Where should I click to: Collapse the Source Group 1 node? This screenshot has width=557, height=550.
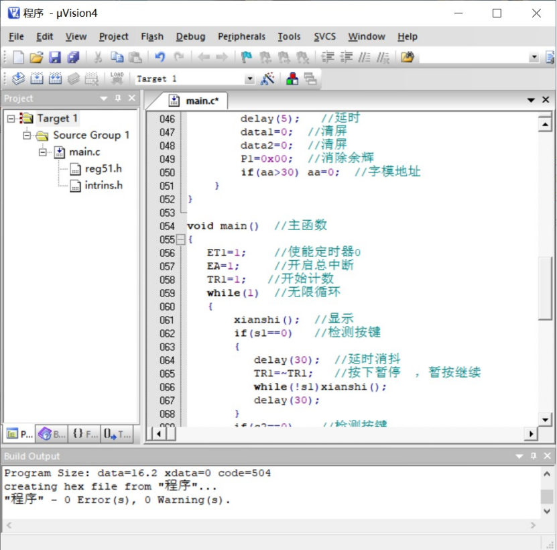pos(27,135)
